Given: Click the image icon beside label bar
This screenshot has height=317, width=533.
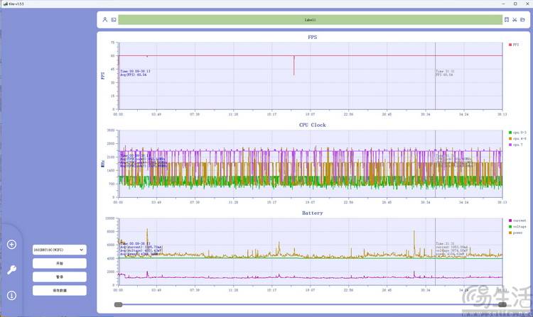Looking at the screenshot, I should 114,20.
